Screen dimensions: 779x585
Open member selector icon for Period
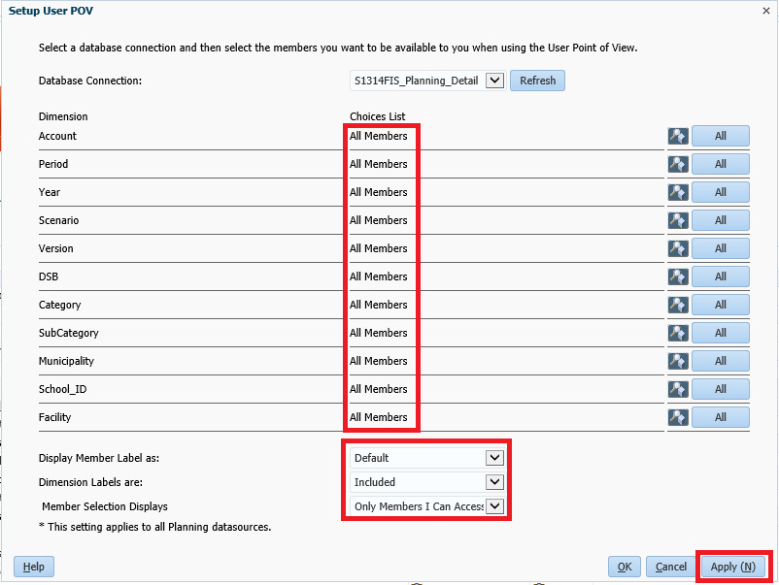tap(678, 165)
